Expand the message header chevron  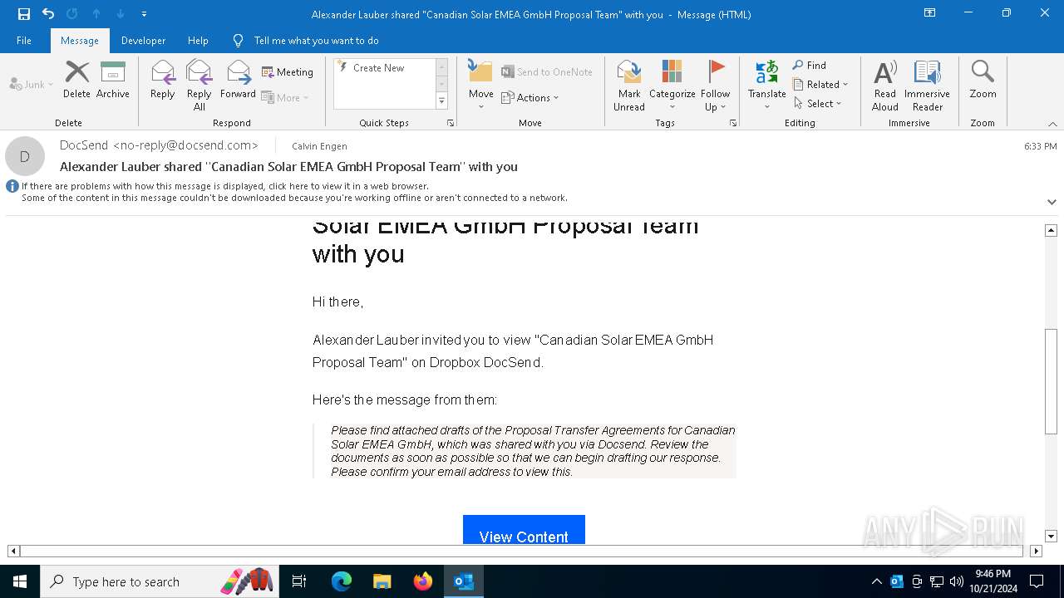[x=1052, y=202]
